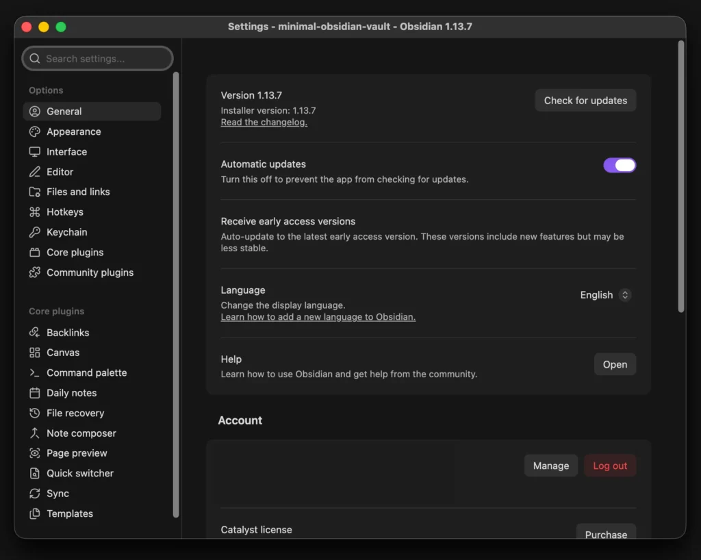Viewport: 701px width, 560px height.
Task: Click the Page preview icon
Action: click(x=34, y=453)
